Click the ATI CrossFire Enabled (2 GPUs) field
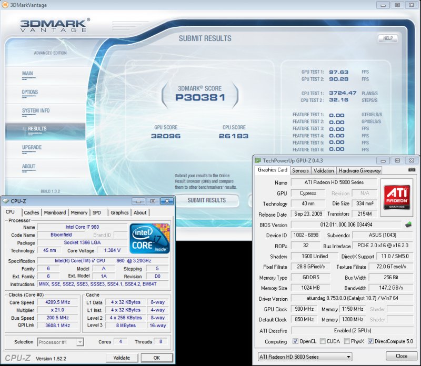This screenshot has width=421, height=366. coord(352,331)
